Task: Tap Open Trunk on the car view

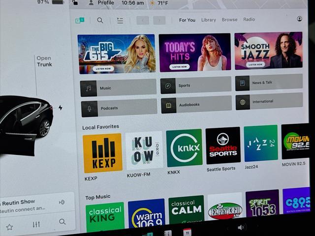Action: 44,61
